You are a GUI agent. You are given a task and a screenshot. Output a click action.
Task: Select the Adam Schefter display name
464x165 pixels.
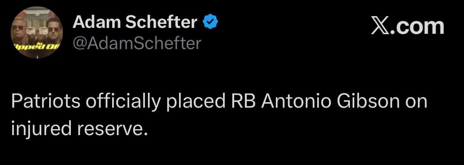coord(135,23)
